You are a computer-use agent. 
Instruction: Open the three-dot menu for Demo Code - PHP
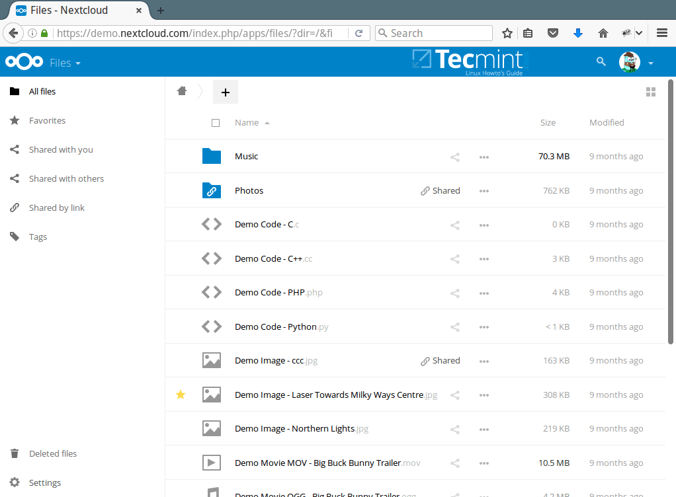click(x=484, y=292)
